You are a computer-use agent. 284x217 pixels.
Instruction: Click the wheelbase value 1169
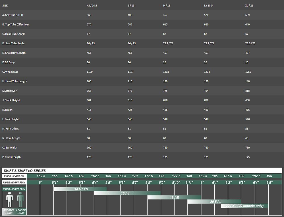coord(90,72)
